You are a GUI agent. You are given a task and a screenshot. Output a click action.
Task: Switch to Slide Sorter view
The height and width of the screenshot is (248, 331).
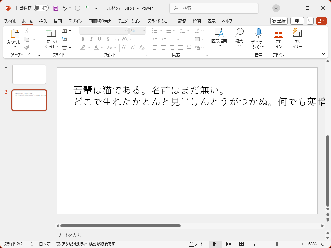228,244
